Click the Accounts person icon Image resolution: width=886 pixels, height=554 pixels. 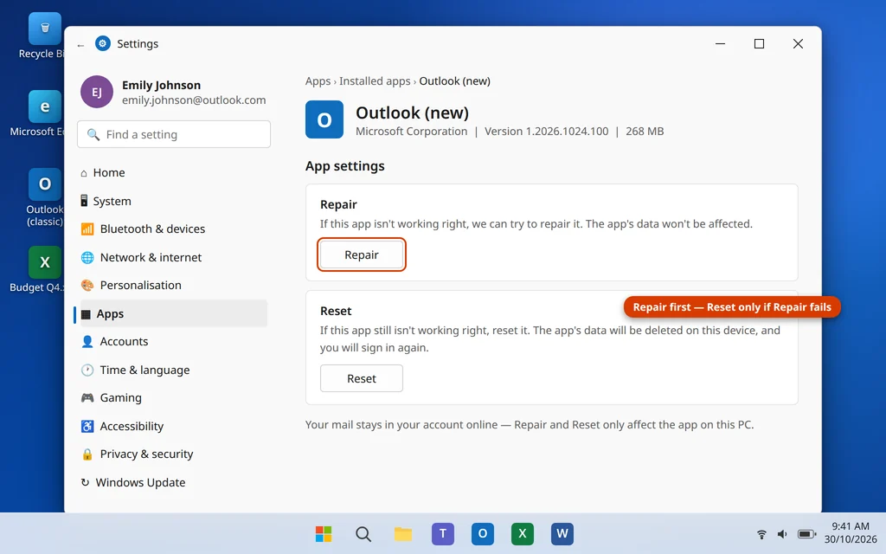pyautogui.click(x=87, y=341)
